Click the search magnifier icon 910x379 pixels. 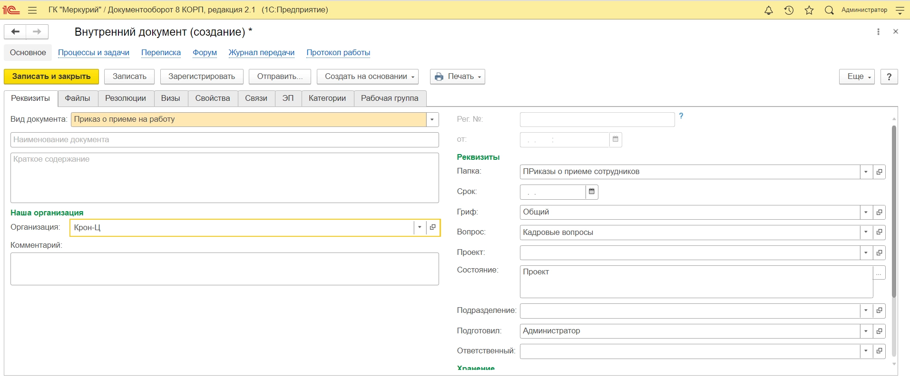[x=829, y=10]
